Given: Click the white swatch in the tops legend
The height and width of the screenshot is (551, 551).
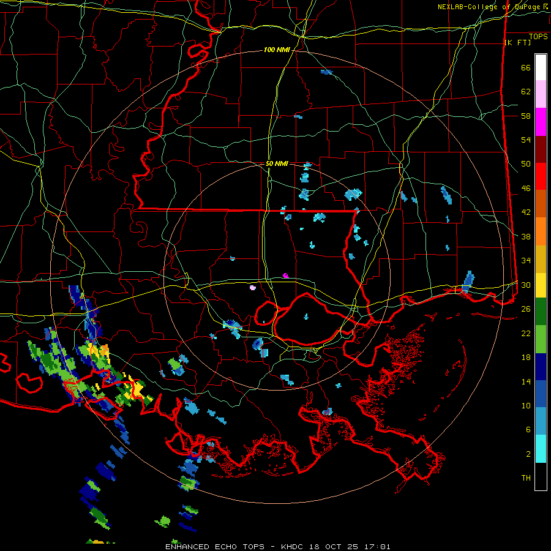Looking at the screenshot, I should tap(541, 67).
